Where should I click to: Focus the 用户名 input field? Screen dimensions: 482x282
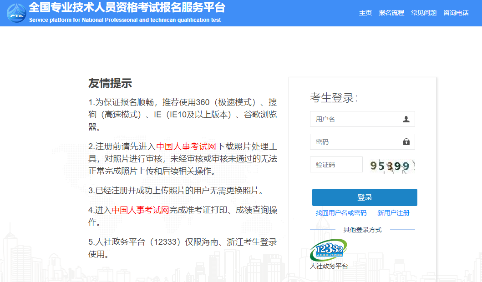[355, 119]
